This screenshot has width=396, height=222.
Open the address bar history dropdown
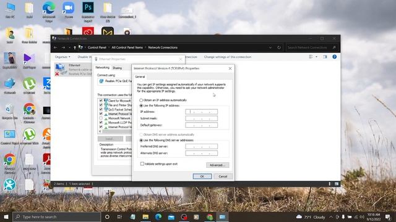point(270,47)
